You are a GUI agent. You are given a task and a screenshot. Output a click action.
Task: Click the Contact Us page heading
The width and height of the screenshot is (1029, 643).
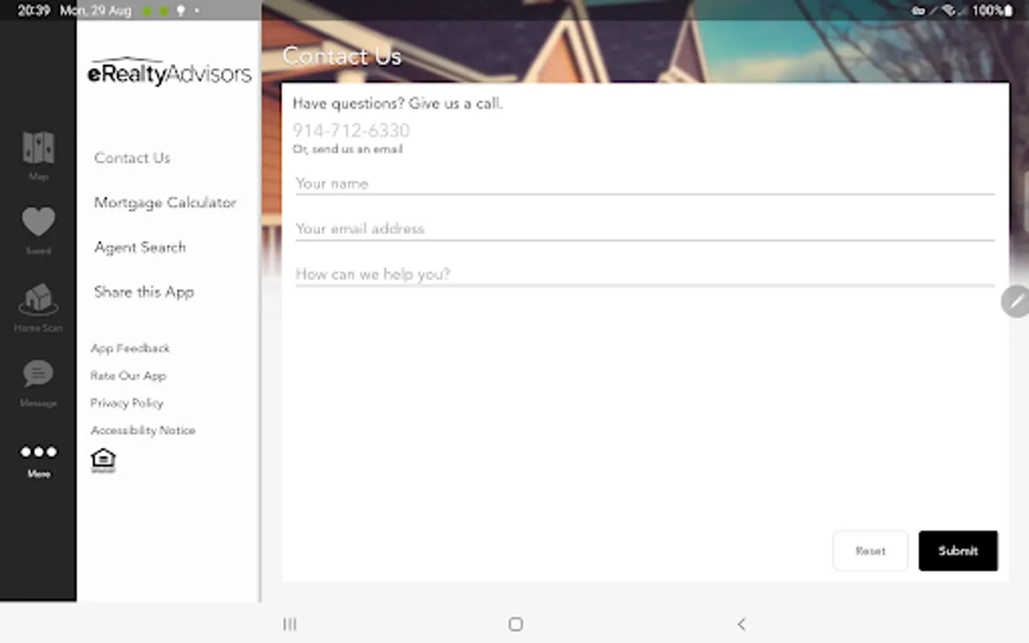tap(342, 56)
